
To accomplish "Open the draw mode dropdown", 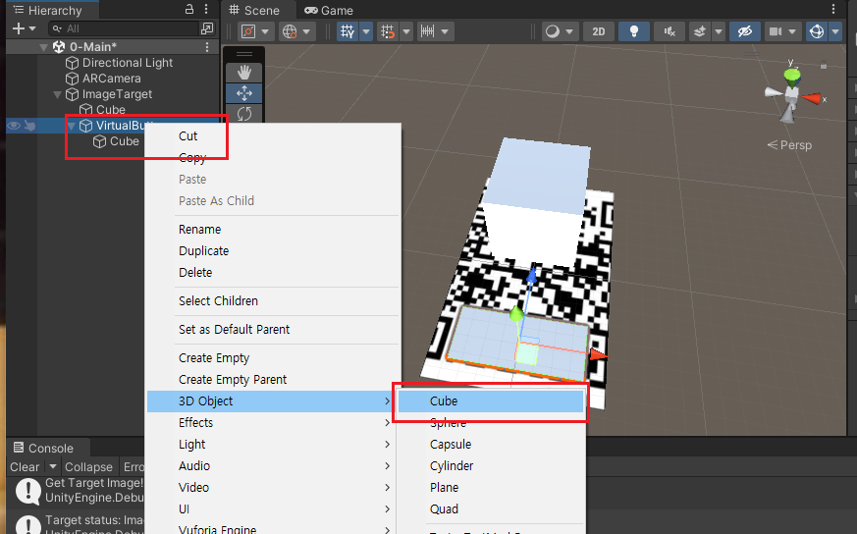I will pyautogui.click(x=569, y=31).
